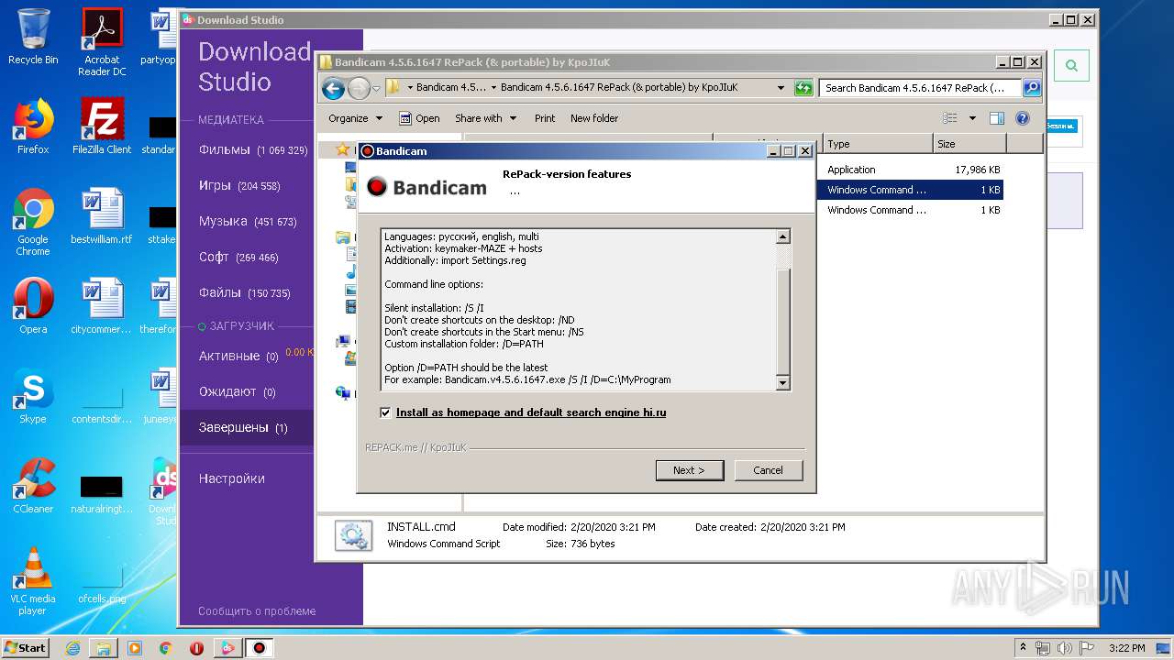Click the search magnifier in Explorer
1174x660 pixels.
point(1032,88)
